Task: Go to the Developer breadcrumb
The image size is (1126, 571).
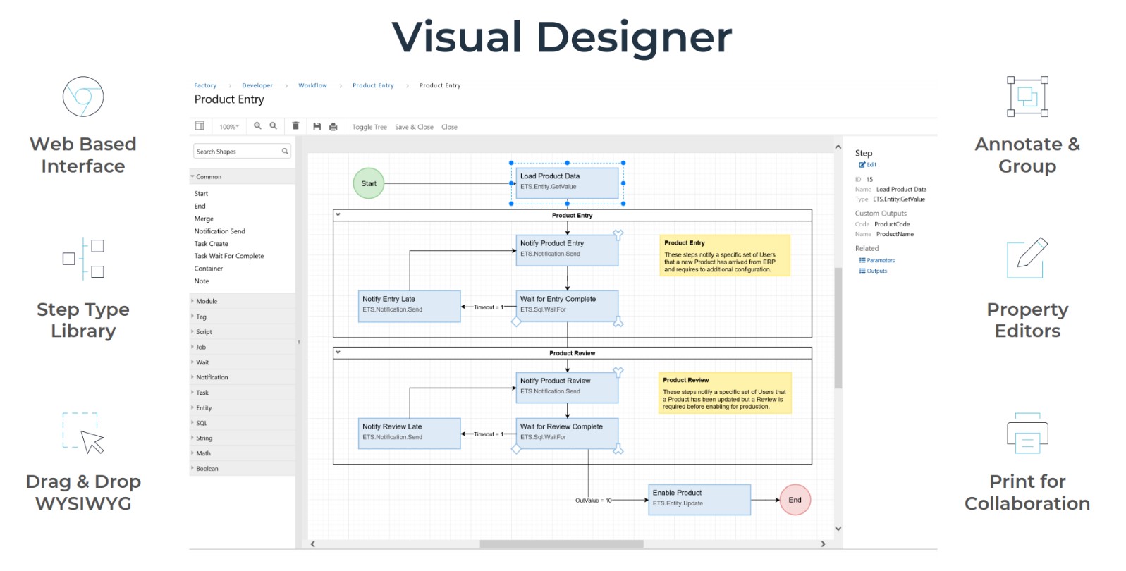Action: point(257,86)
